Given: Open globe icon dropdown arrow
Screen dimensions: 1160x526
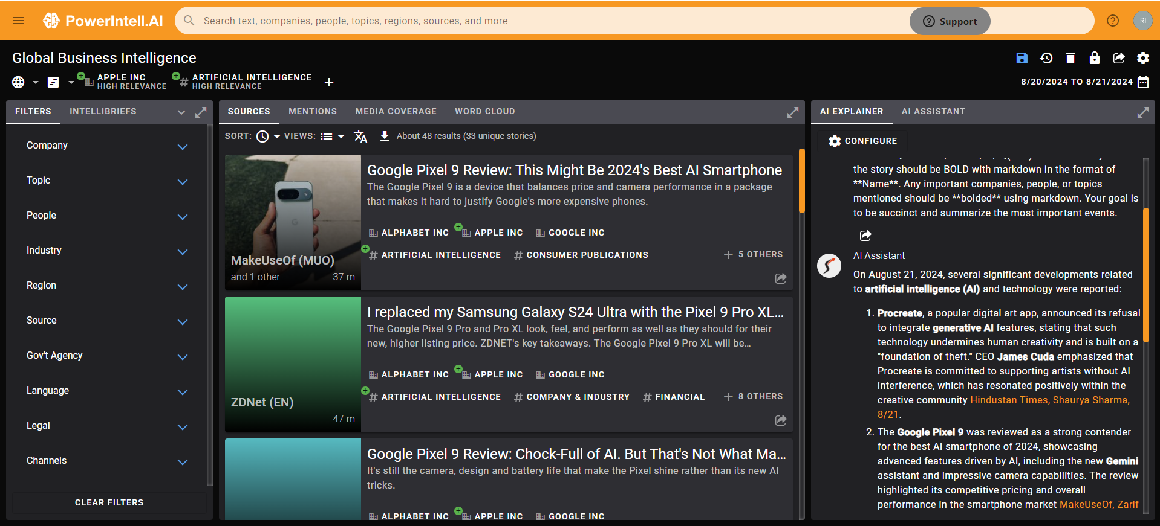Looking at the screenshot, I should (36, 82).
